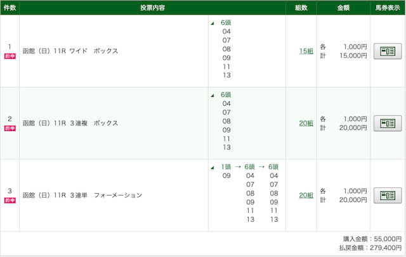Show betting ticket for 3連複 box bet
This screenshot has width=406, height=257.
coord(388,123)
